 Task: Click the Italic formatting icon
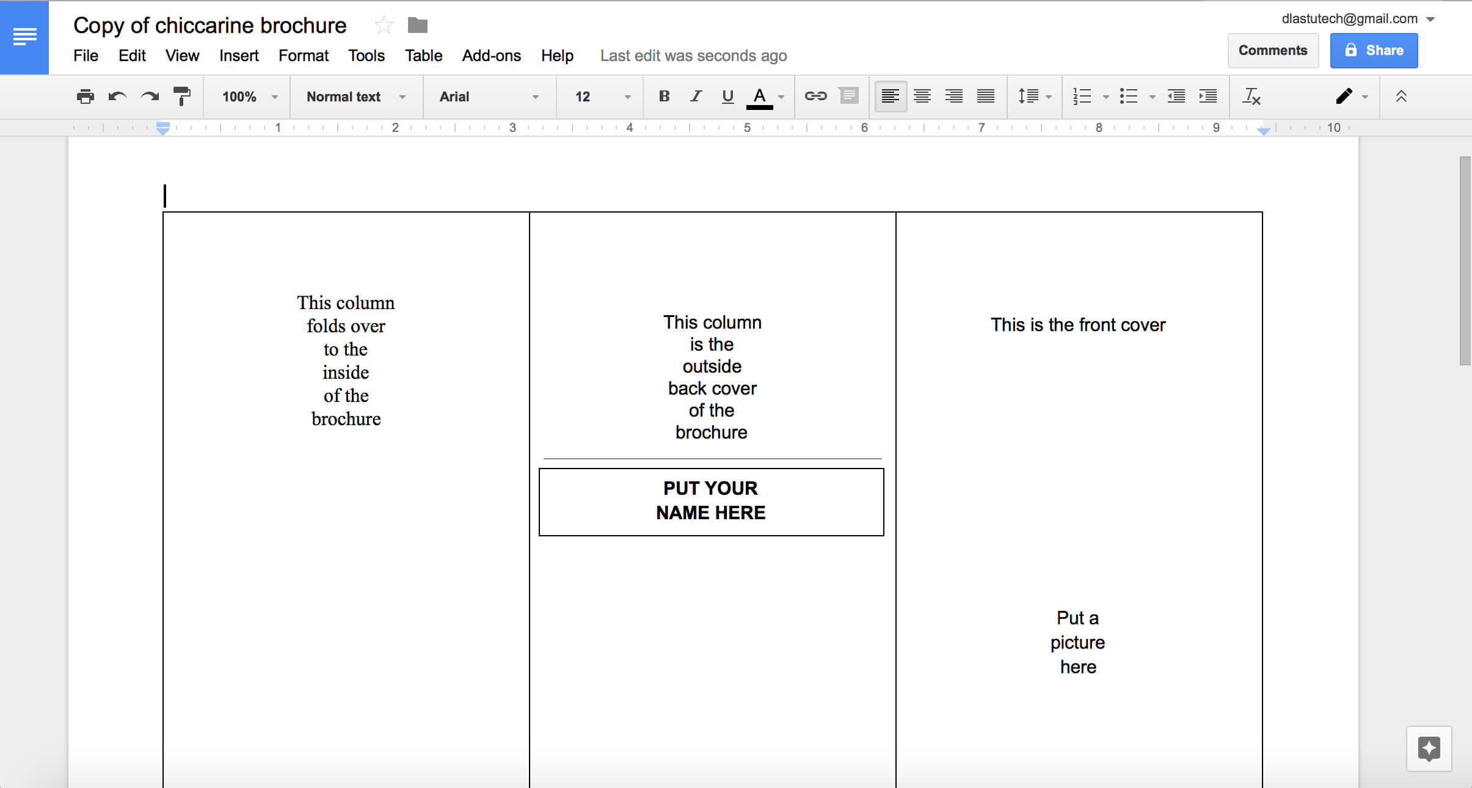pyautogui.click(x=694, y=95)
